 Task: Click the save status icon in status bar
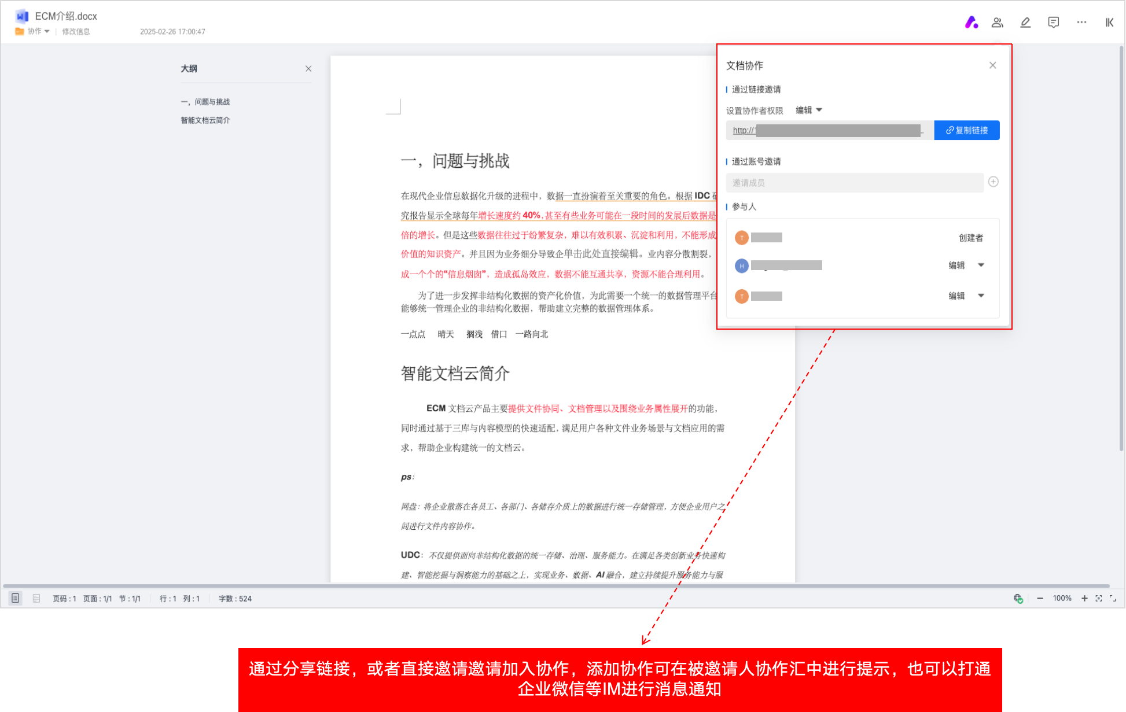click(x=1018, y=599)
